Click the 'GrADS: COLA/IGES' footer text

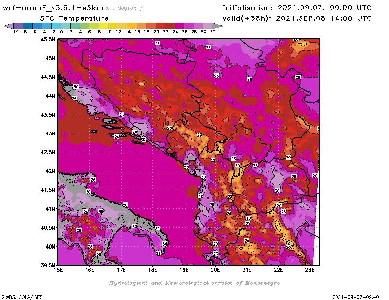22,297
